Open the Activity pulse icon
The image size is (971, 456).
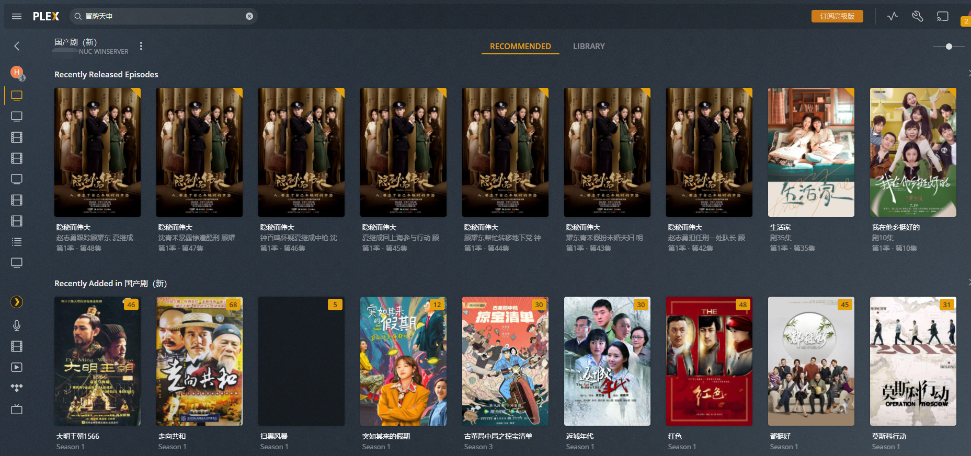click(893, 16)
